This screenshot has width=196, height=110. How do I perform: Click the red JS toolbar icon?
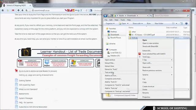point(13,10)
